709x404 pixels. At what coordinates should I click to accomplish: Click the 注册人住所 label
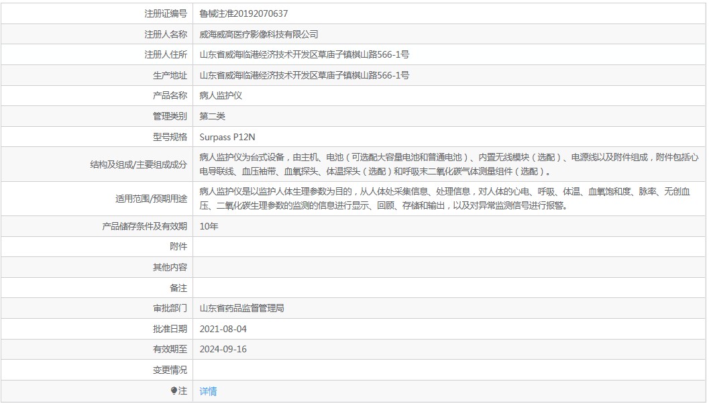(166, 55)
